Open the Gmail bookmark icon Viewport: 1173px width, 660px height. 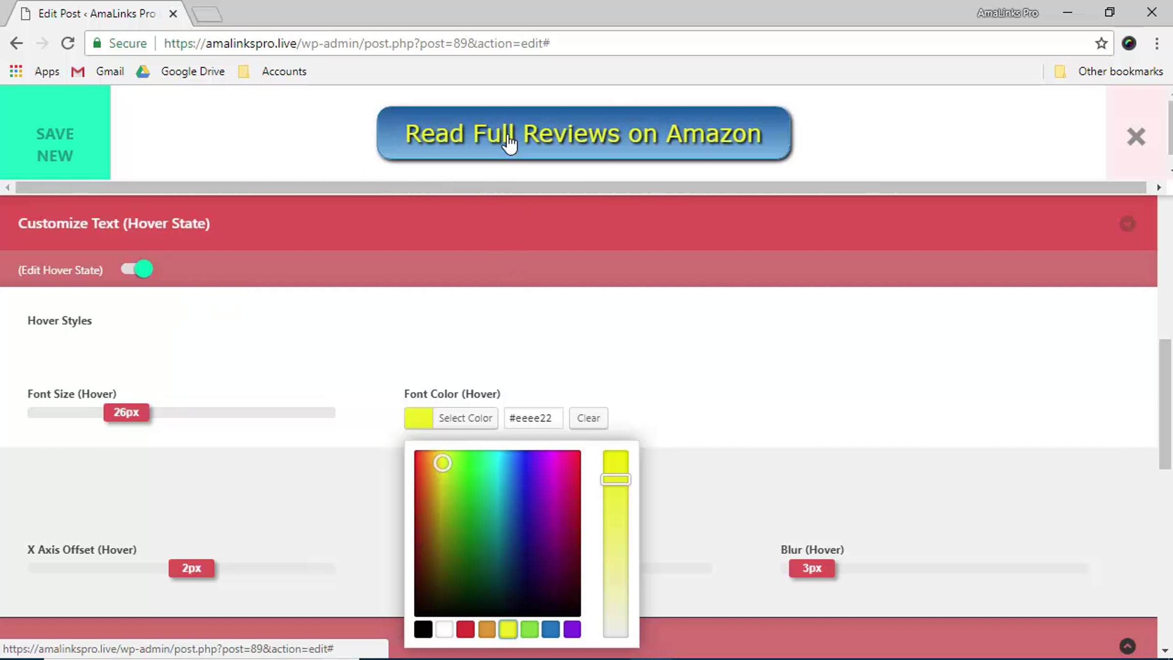(x=78, y=71)
